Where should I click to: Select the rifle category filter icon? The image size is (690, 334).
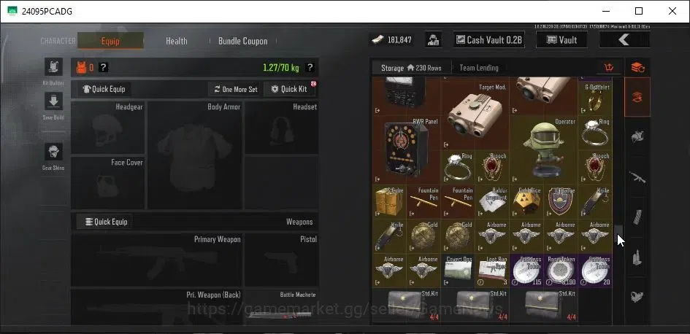pyautogui.click(x=637, y=176)
